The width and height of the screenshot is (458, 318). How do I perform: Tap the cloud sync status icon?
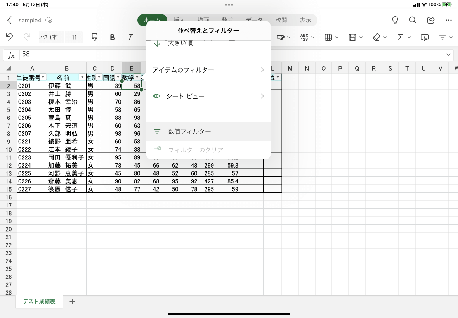coord(49,20)
